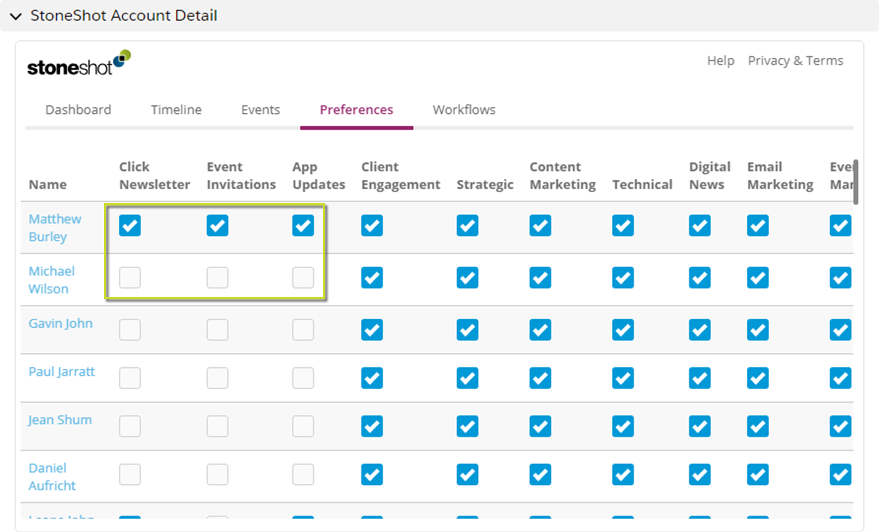Screen dimensions: 879x532
Task: Click the preferences table vertical scrollbar
Action: (856, 182)
